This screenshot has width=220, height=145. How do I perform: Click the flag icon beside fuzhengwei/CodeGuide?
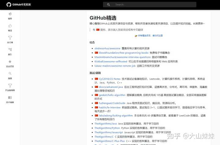pyautogui.click(x=96, y=103)
